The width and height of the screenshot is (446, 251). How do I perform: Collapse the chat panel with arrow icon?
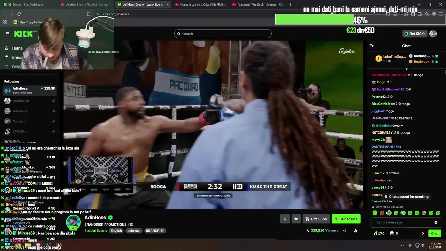(371, 46)
